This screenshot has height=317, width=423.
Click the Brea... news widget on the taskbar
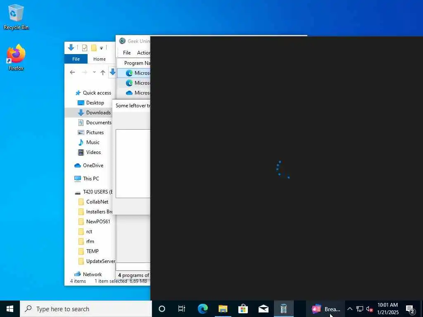point(326,309)
